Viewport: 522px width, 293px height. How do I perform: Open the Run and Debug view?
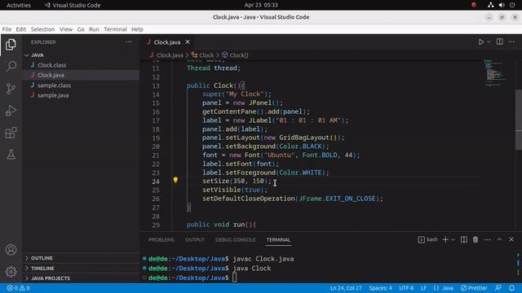pyautogui.click(x=11, y=111)
